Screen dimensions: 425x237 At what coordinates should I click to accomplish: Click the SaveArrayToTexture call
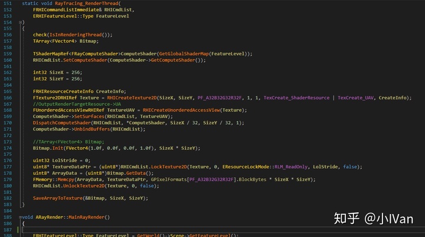(57, 198)
